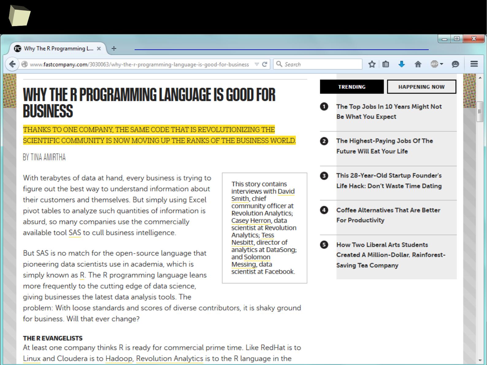Open the downloads arrow icon
The image size is (487, 365).
click(401, 64)
